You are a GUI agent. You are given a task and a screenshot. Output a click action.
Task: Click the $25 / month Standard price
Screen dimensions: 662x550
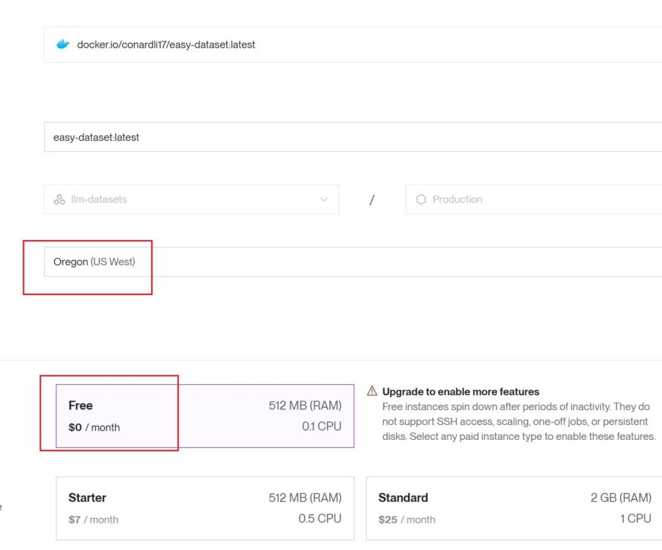[405, 520]
